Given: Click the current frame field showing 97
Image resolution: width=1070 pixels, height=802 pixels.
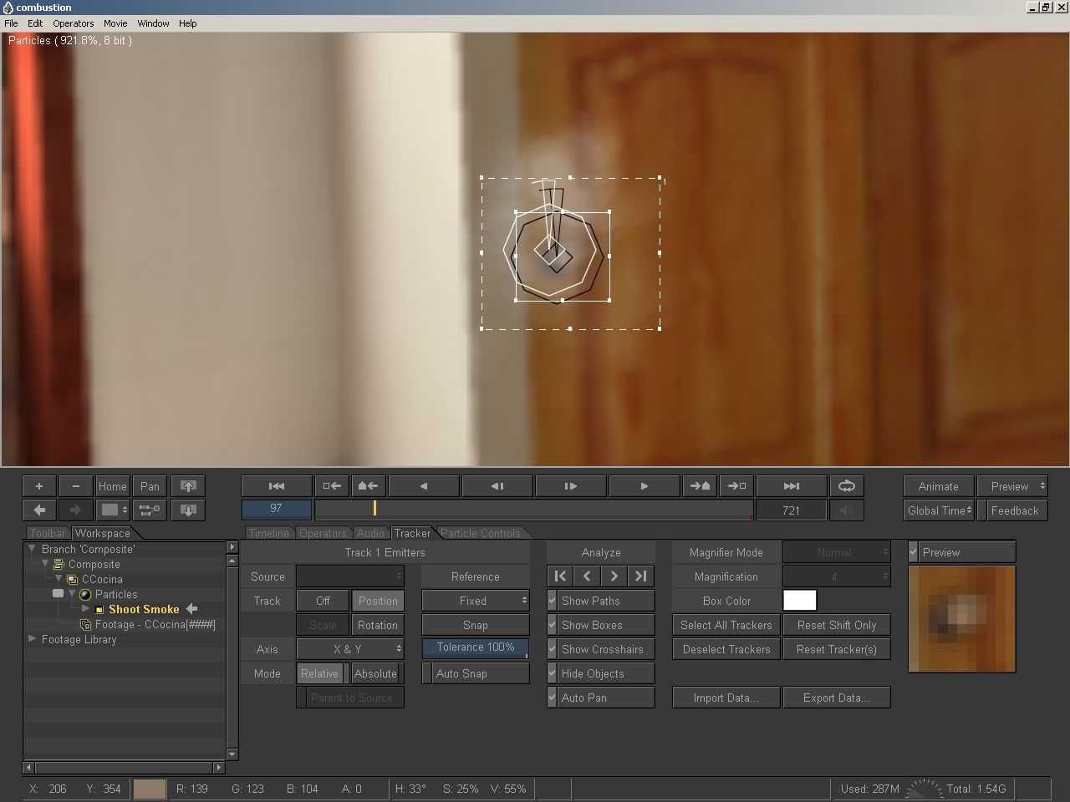Looking at the screenshot, I should [277, 509].
